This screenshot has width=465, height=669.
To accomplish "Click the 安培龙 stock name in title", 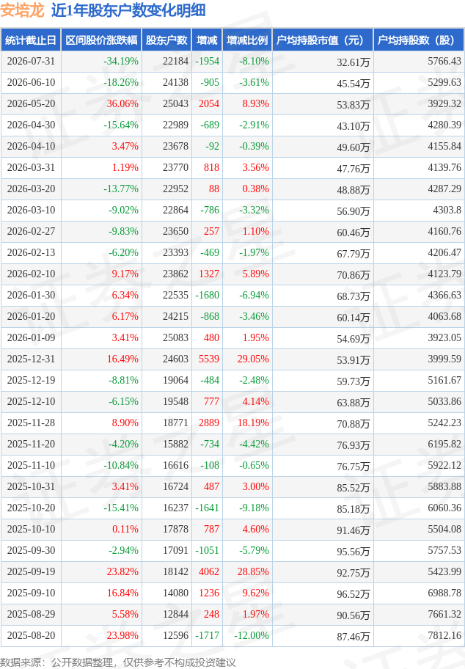I will pyautogui.click(x=22, y=10).
